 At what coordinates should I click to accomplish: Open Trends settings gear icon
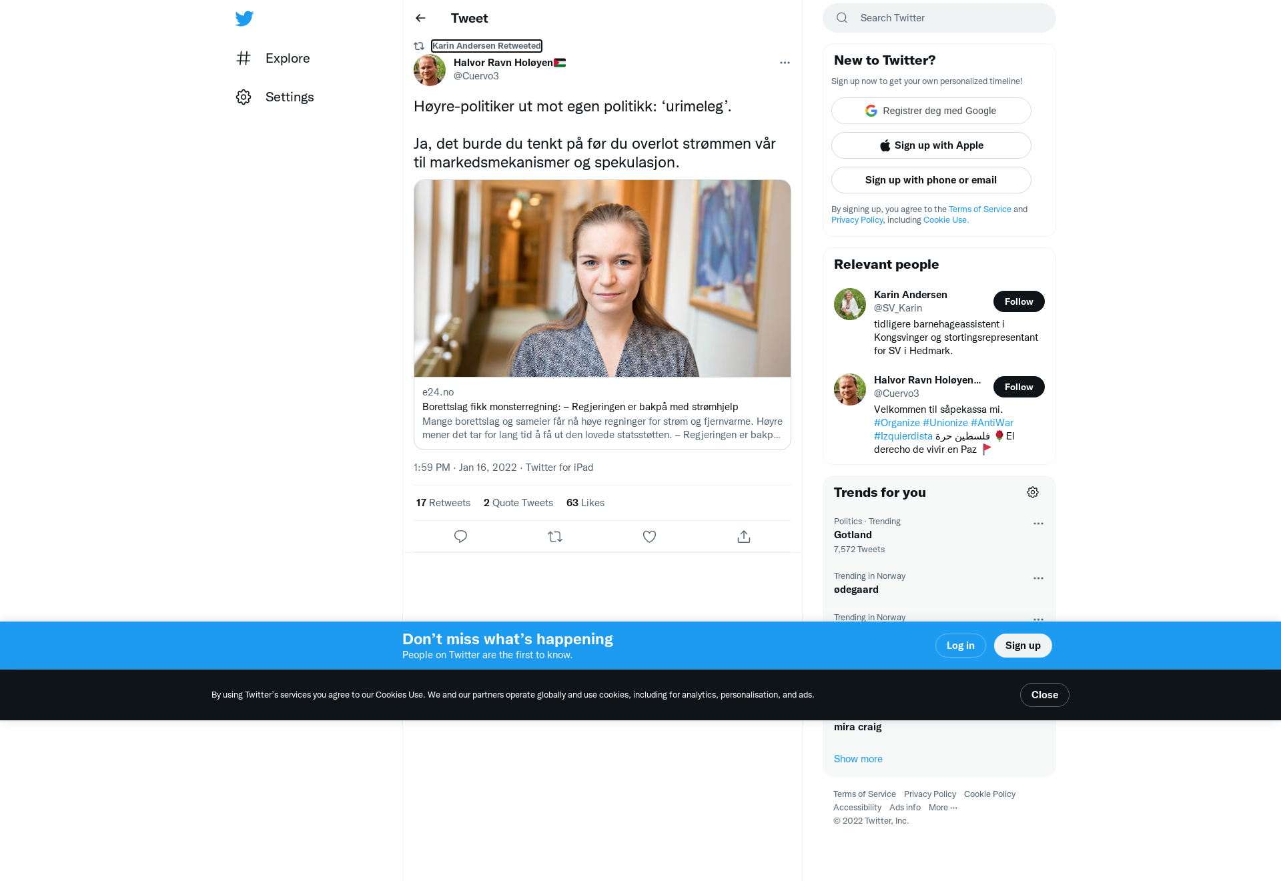[1033, 492]
